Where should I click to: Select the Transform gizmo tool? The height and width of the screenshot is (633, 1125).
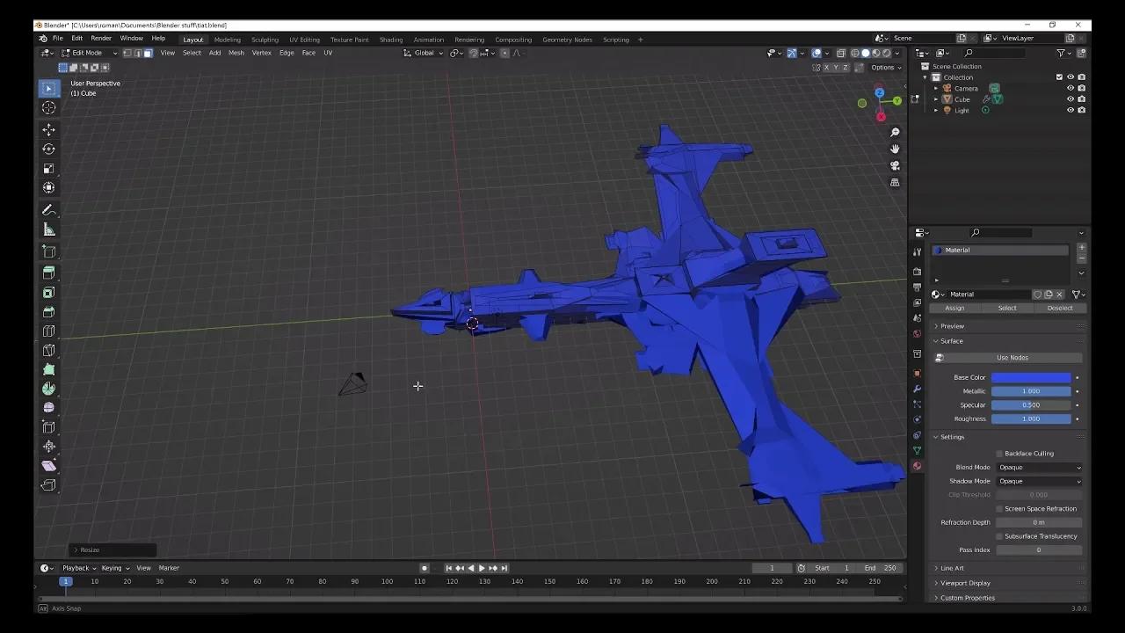[x=49, y=187]
